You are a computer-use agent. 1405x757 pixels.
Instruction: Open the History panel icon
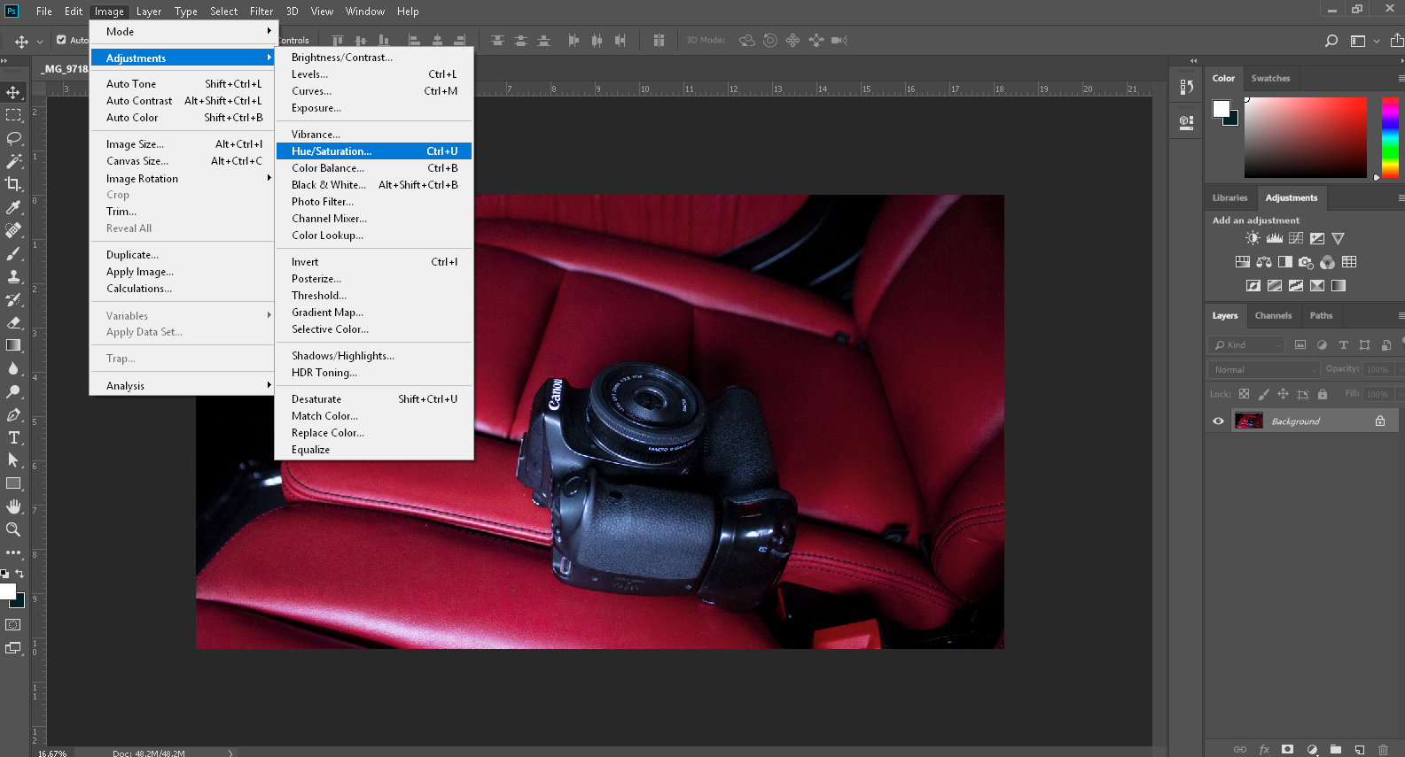pos(1186,87)
